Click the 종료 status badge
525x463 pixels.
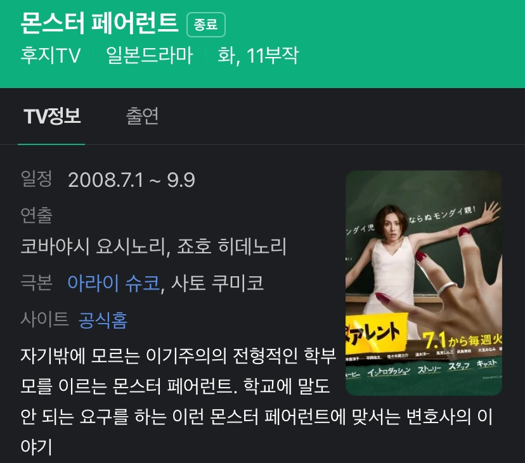pyautogui.click(x=206, y=25)
